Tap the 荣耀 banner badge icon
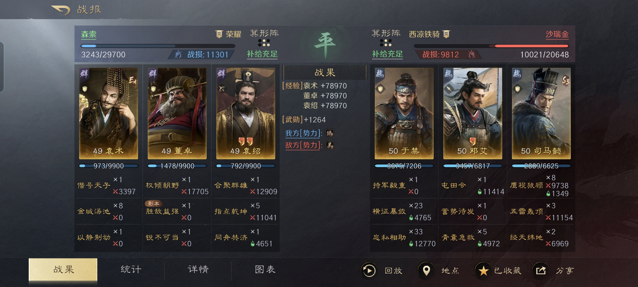638x287 pixels. [219, 34]
